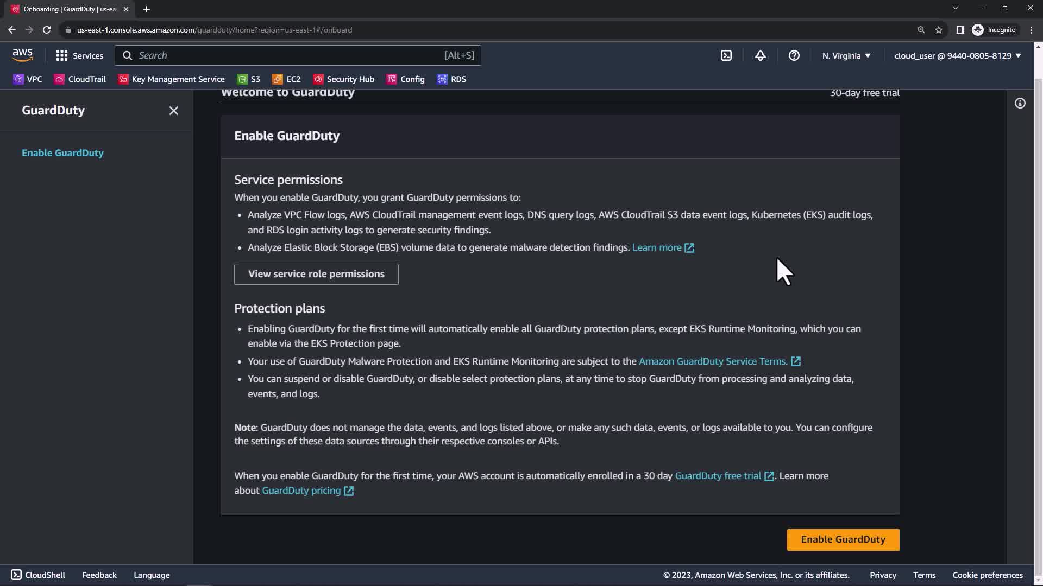1043x586 pixels.
Task: Open the Language menu in footer
Action: (152, 575)
